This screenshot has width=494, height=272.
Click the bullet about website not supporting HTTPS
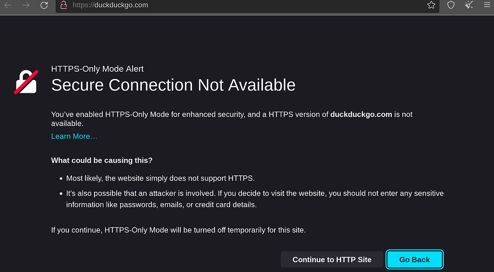point(160,178)
